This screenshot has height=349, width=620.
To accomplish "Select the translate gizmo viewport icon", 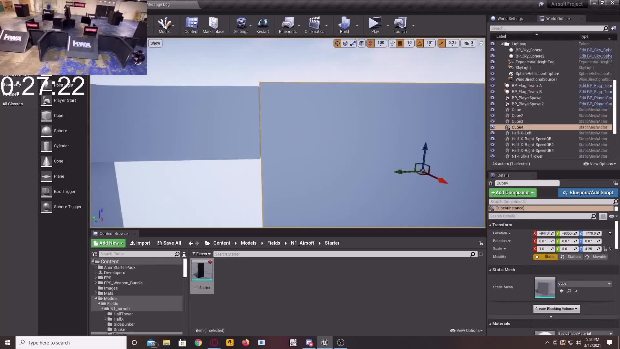I will (x=337, y=43).
